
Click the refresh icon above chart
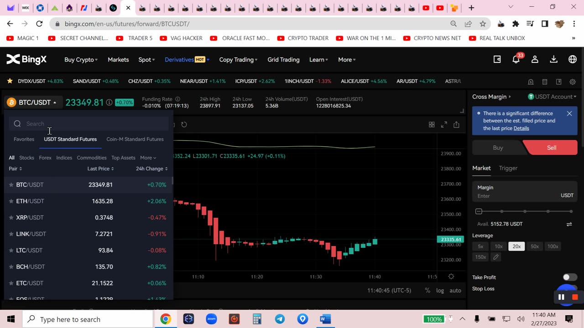click(184, 124)
